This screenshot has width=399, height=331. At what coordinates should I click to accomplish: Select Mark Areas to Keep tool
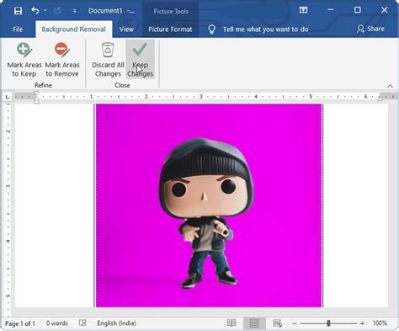click(24, 60)
